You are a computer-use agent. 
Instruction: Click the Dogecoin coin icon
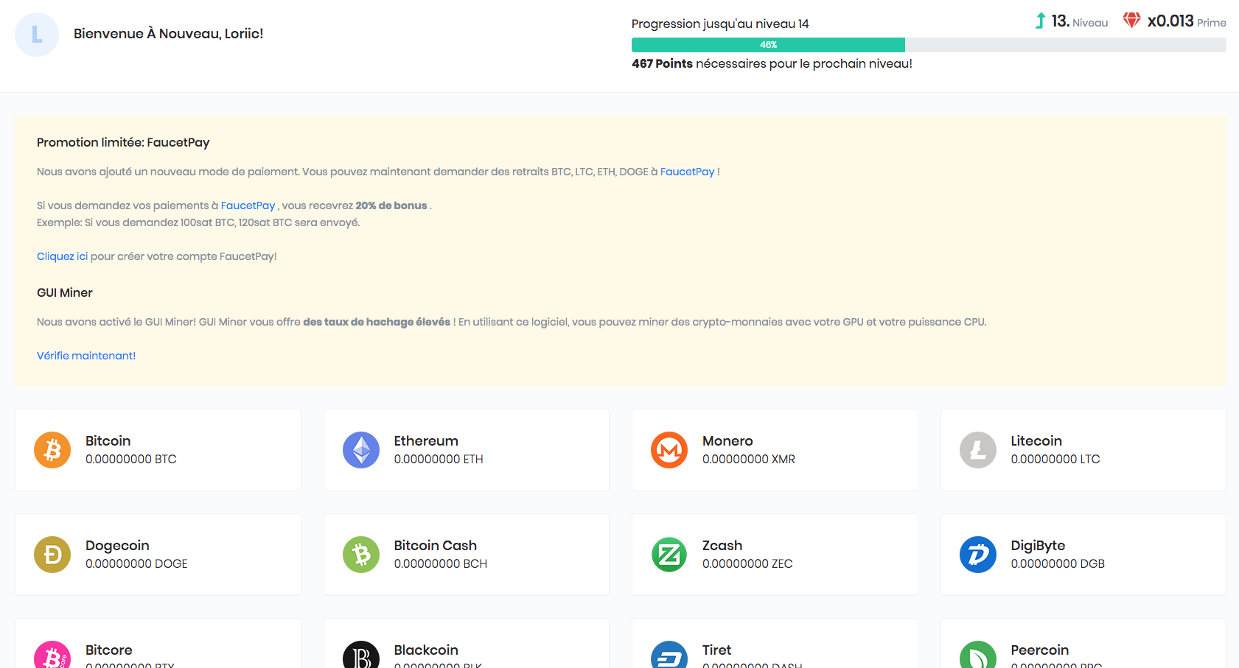[52, 555]
